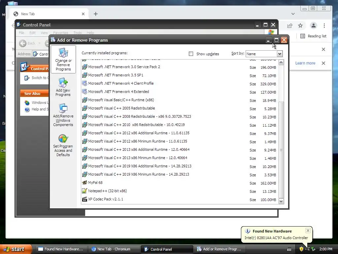The height and width of the screenshot is (254, 338).
Task: Open the Chromium three-dot menu
Action: (324, 25)
